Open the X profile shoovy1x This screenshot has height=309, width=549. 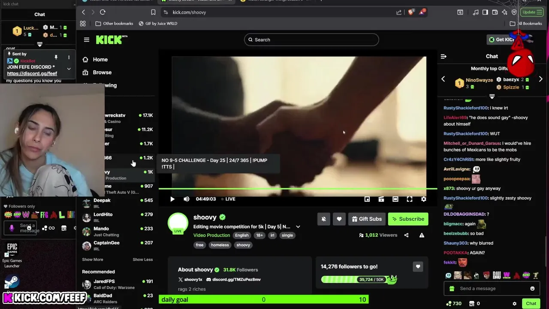(190, 279)
